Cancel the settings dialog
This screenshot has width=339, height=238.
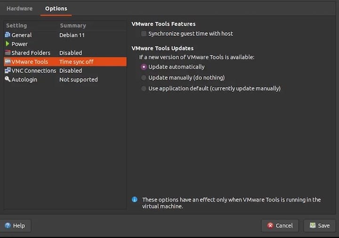click(280, 226)
